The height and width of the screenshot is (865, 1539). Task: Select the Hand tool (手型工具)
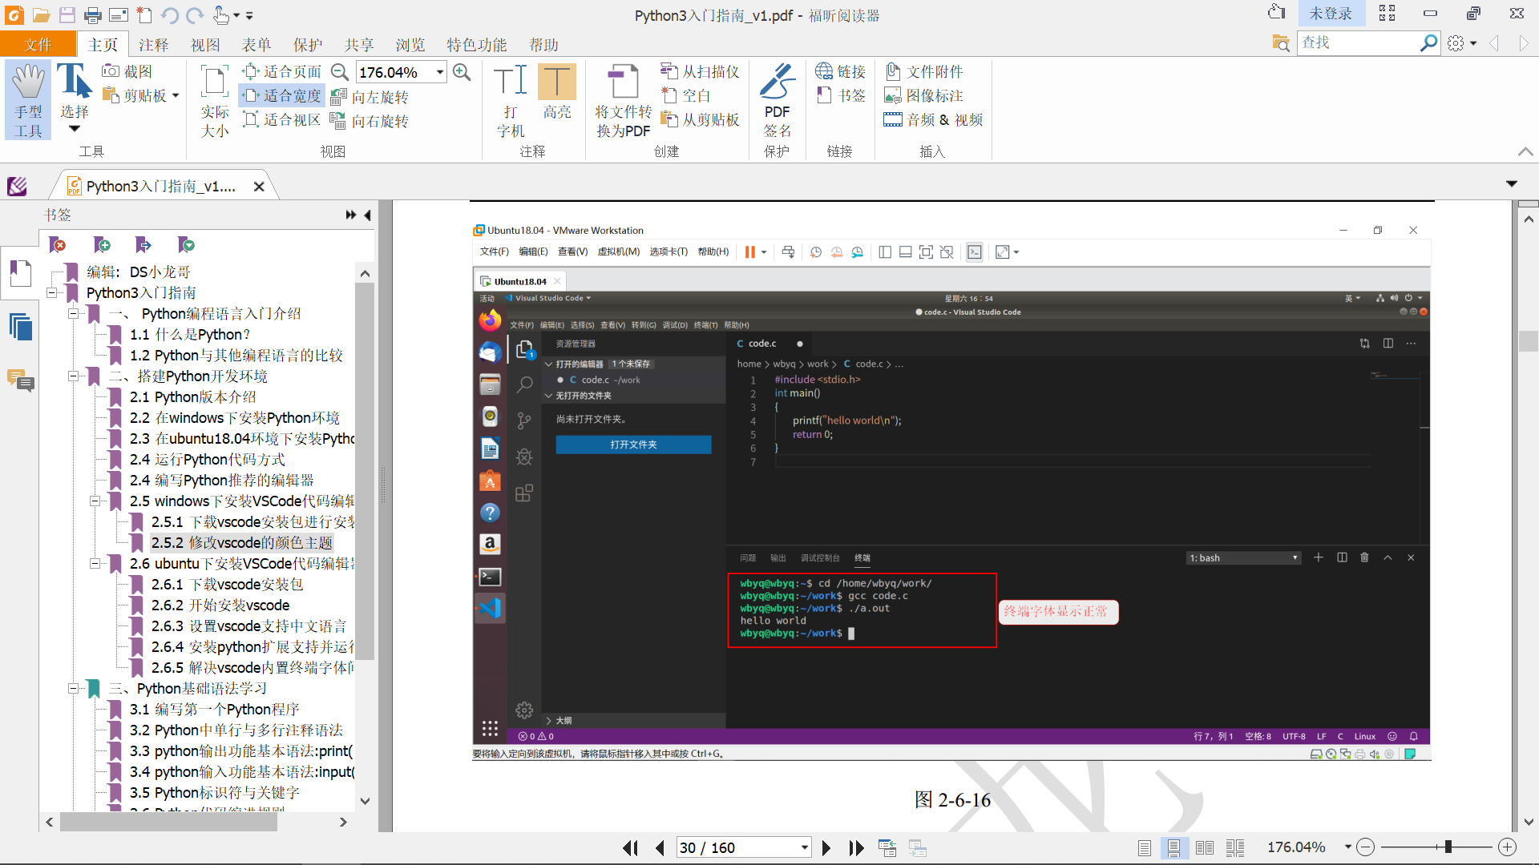coord(28,100)
